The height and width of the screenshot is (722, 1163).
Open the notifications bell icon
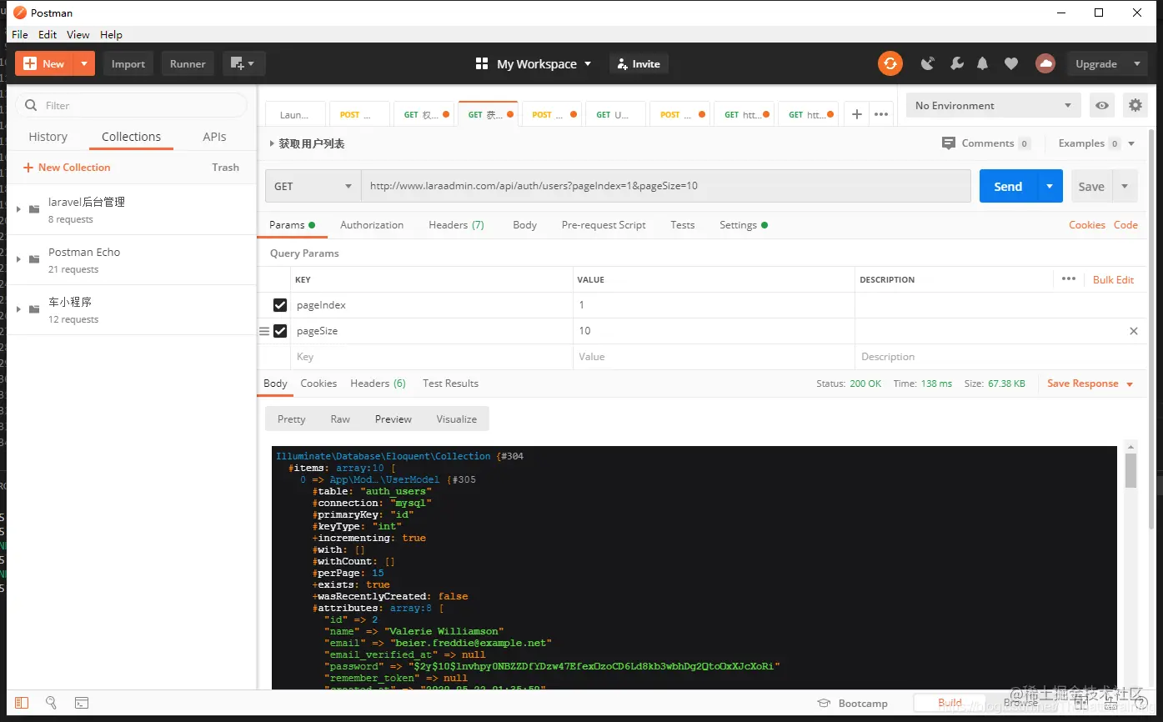click(x=983, y=63)
